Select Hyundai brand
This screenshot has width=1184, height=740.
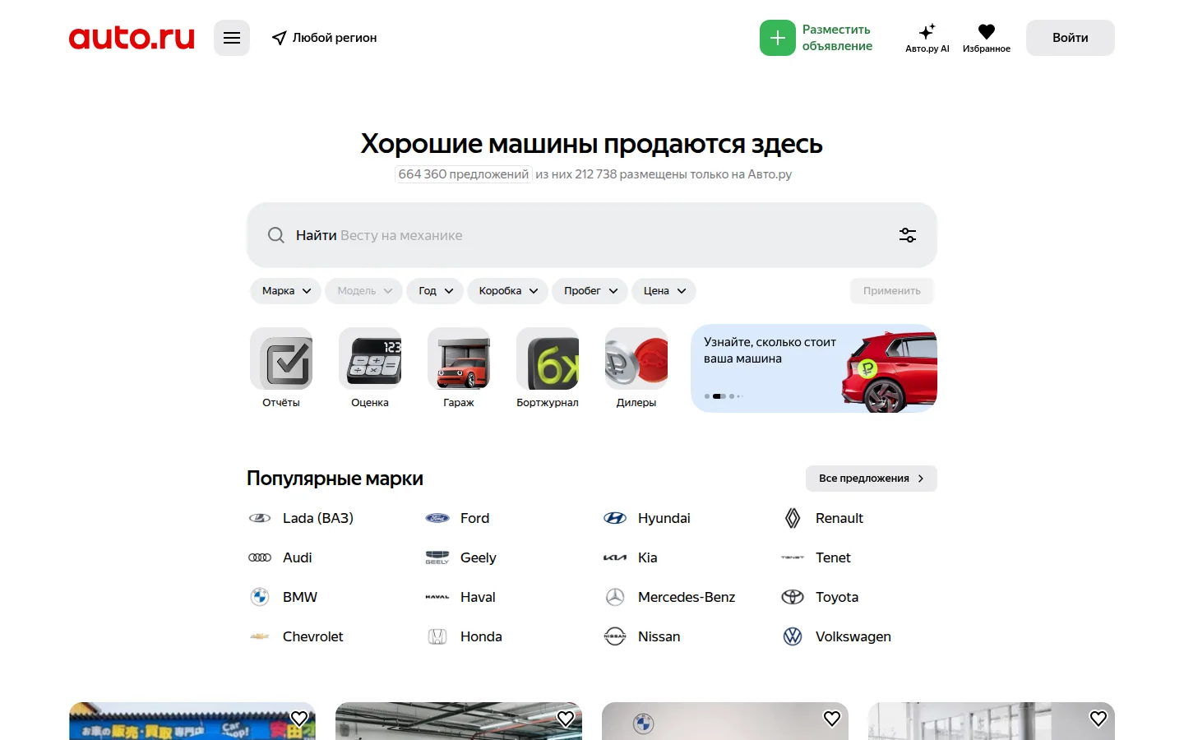(x=647, y=518)
